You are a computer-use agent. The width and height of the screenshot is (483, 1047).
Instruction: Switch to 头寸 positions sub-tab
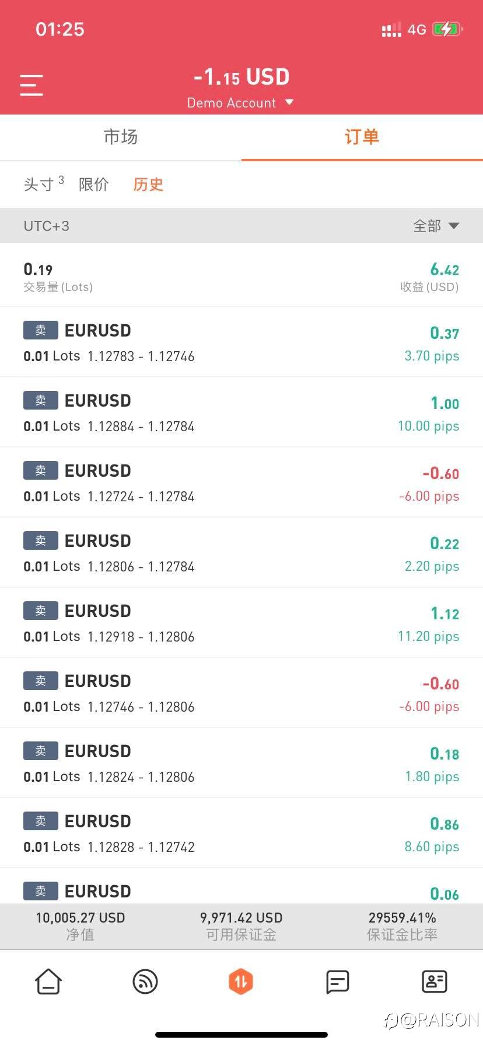[x=40, y=185]
